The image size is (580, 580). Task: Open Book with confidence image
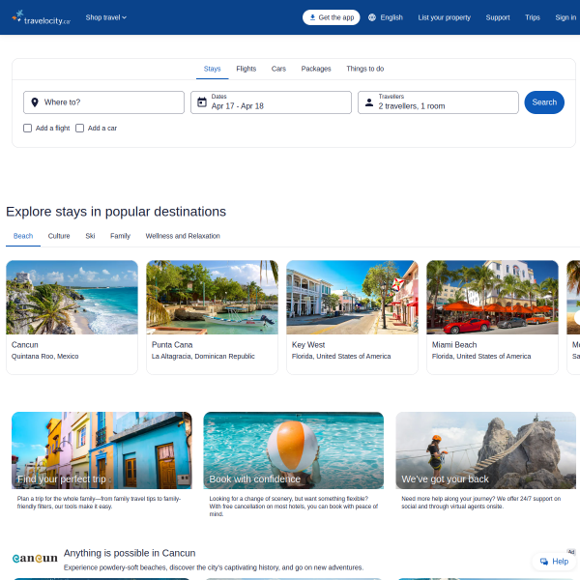click(x=294, y=450)
